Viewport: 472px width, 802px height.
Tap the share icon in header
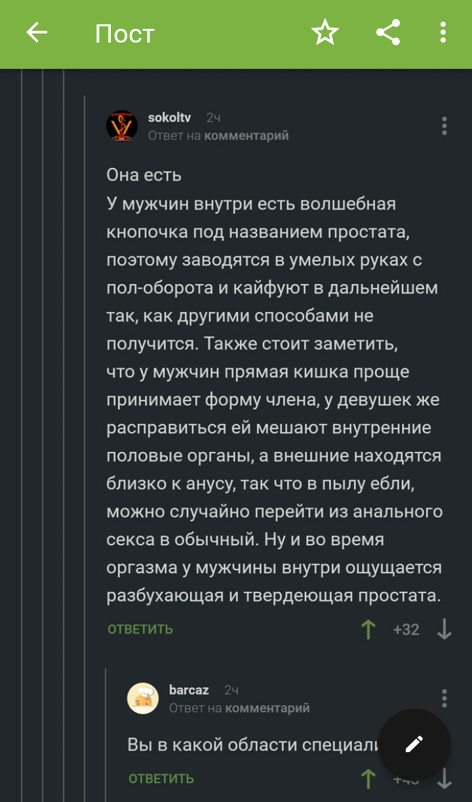[388, 33]
